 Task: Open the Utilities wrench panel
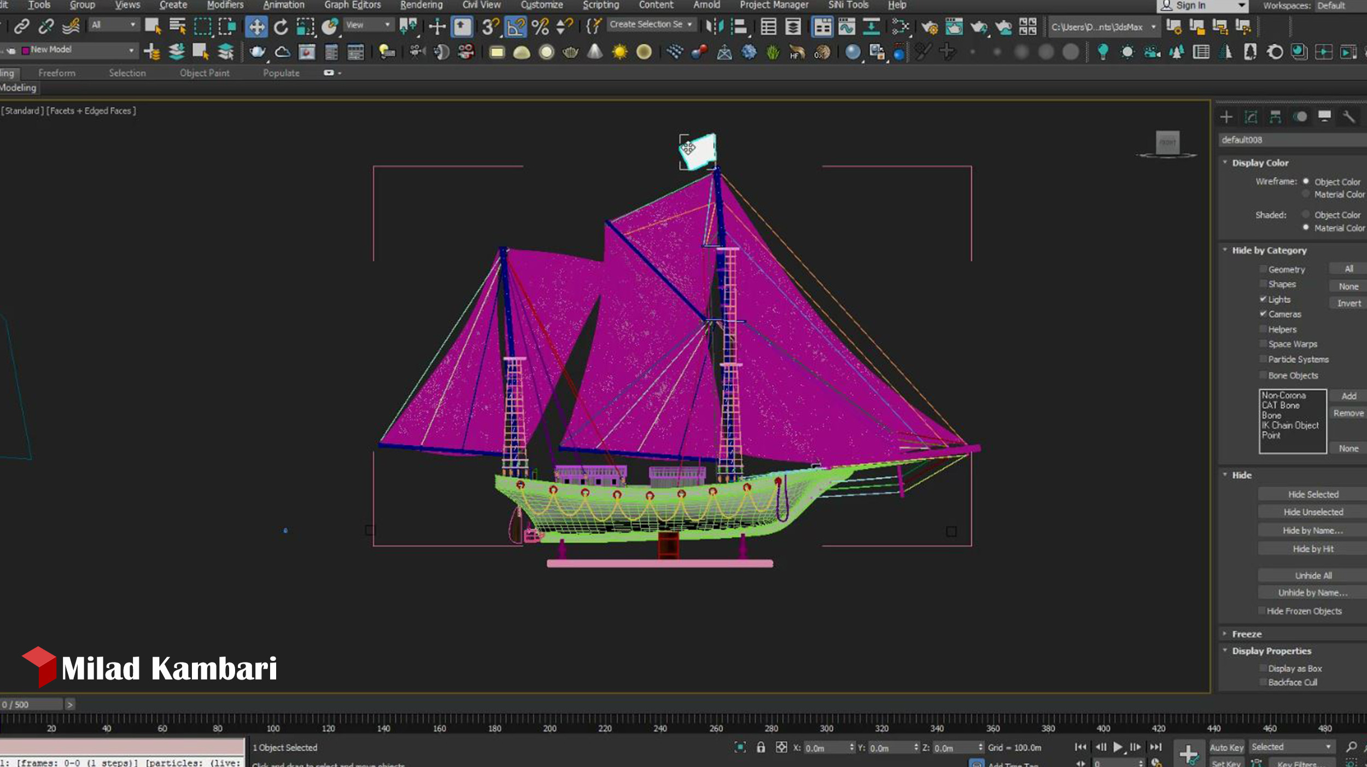tap(1350, 116)
